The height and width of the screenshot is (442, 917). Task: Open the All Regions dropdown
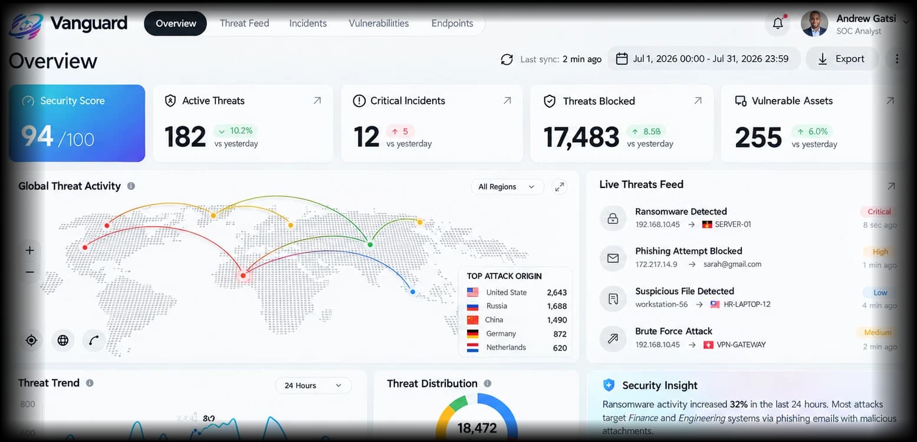click(x=507, y=187)
